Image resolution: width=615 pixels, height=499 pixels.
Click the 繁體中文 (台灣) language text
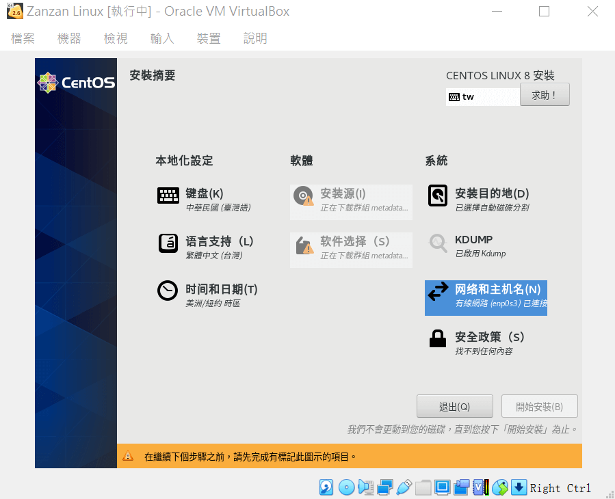(x=214, y=256)
